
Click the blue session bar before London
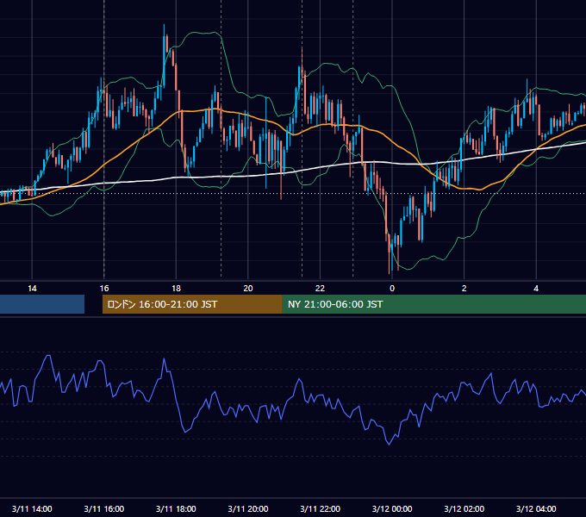tap(42, 304)
